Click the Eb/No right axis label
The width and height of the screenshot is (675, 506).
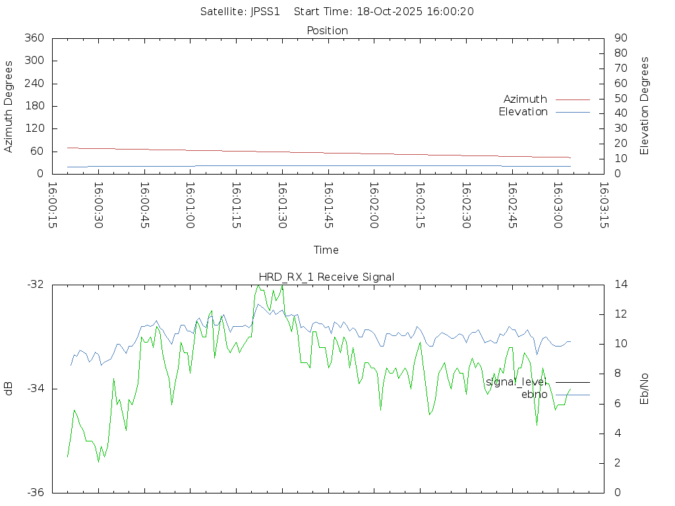pos(645,389)
